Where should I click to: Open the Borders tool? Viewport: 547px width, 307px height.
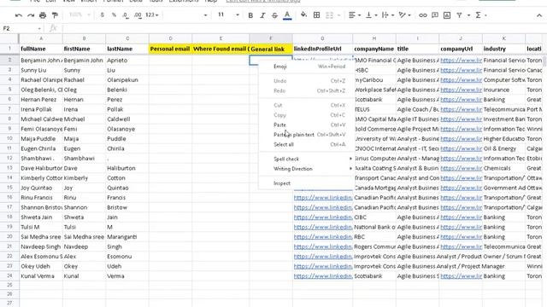[x=316, y=15]
